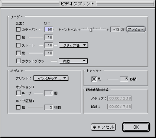Click the 総計 duration field 00:00:17;18
156x138 pixels.
click(x=120, y=106)
